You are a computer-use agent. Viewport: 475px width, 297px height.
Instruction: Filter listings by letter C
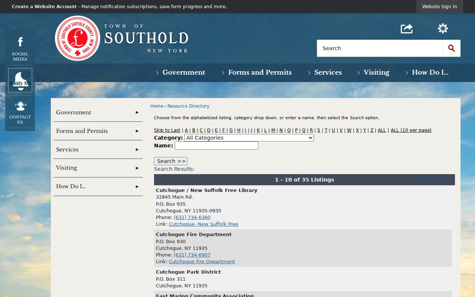tap(201, 130)
